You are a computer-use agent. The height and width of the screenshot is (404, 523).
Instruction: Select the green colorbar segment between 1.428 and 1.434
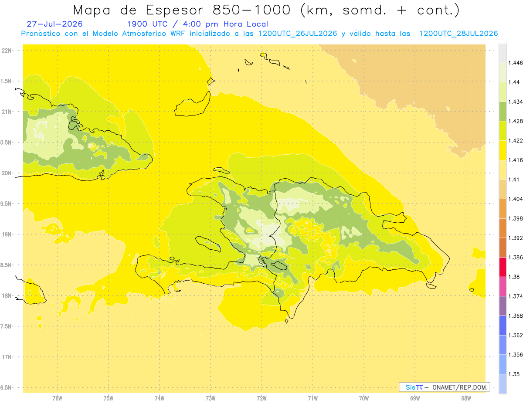pyautogui.click(x=503, y=111)
